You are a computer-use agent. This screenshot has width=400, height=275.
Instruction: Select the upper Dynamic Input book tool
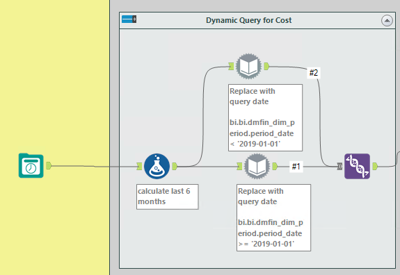click(249, 66)
